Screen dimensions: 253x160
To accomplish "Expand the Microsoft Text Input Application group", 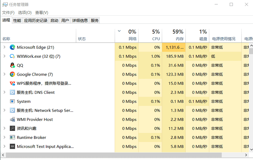I will 4,146.
